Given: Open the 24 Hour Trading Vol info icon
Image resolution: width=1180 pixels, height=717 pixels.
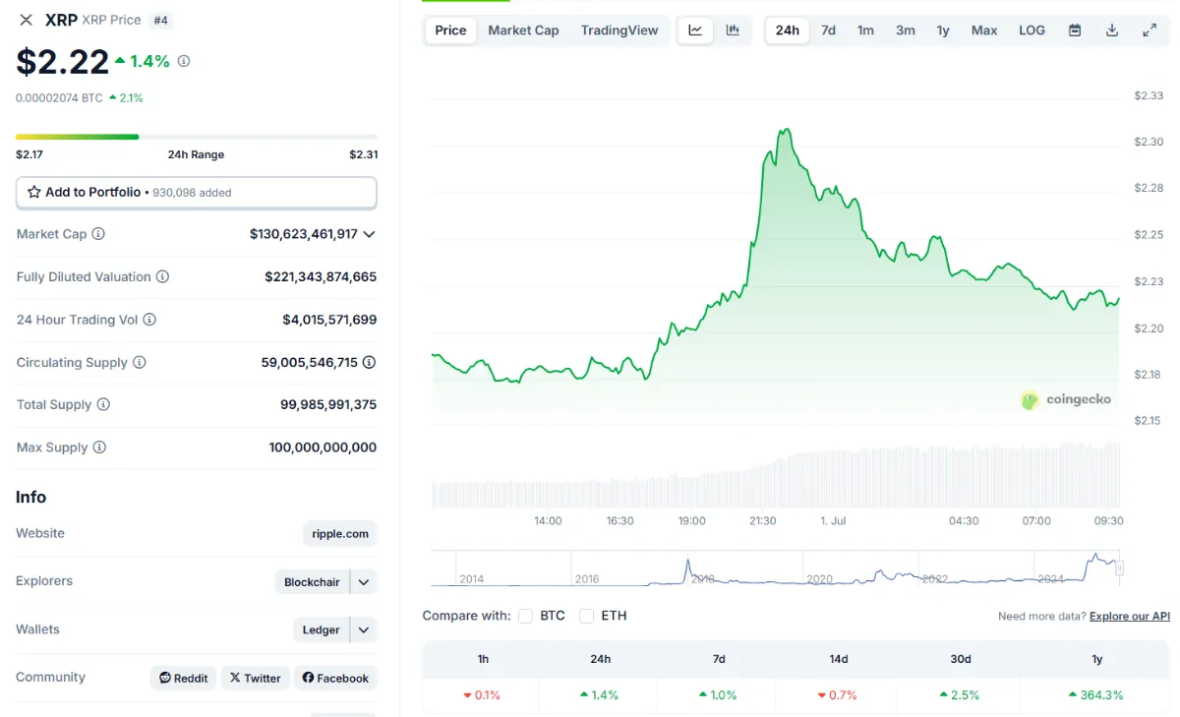Looking at the screenshot, I should [149, 320].
